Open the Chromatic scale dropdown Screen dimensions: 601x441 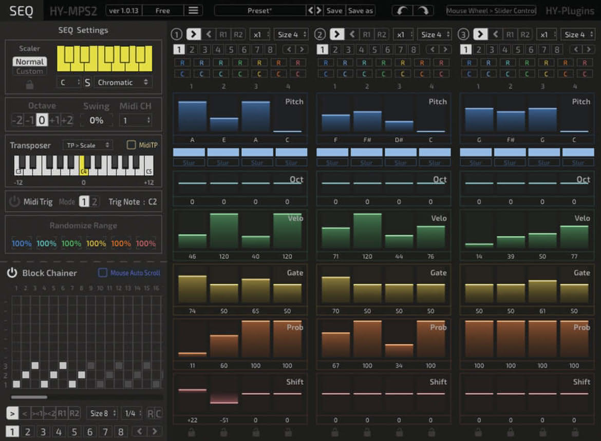[123, 82]
